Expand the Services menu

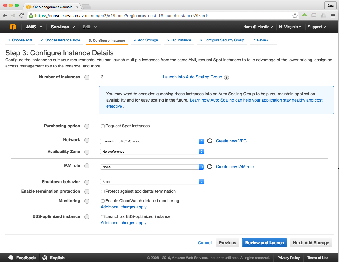(x=63, y=27)
